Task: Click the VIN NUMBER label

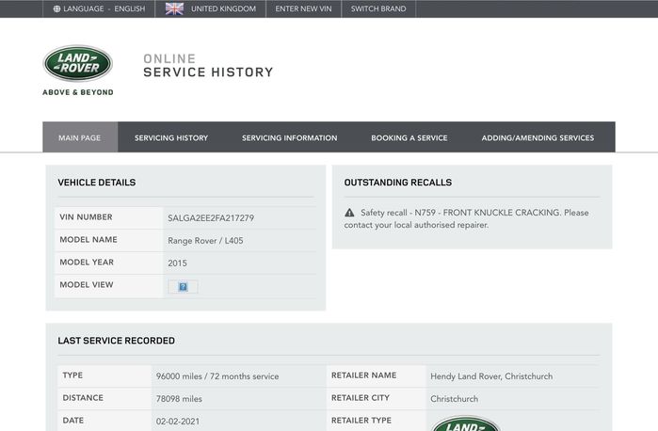Action: coord(86,217)
